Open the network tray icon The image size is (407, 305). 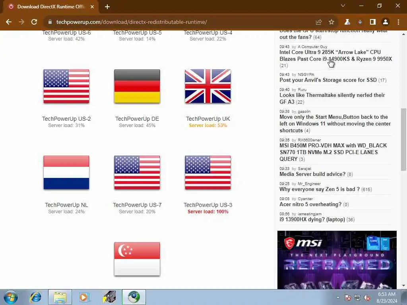point(357,297)
